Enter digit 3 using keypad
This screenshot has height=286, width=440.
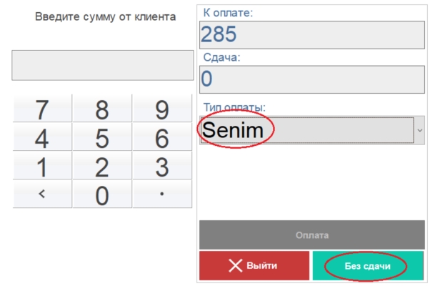coord(162,166)
